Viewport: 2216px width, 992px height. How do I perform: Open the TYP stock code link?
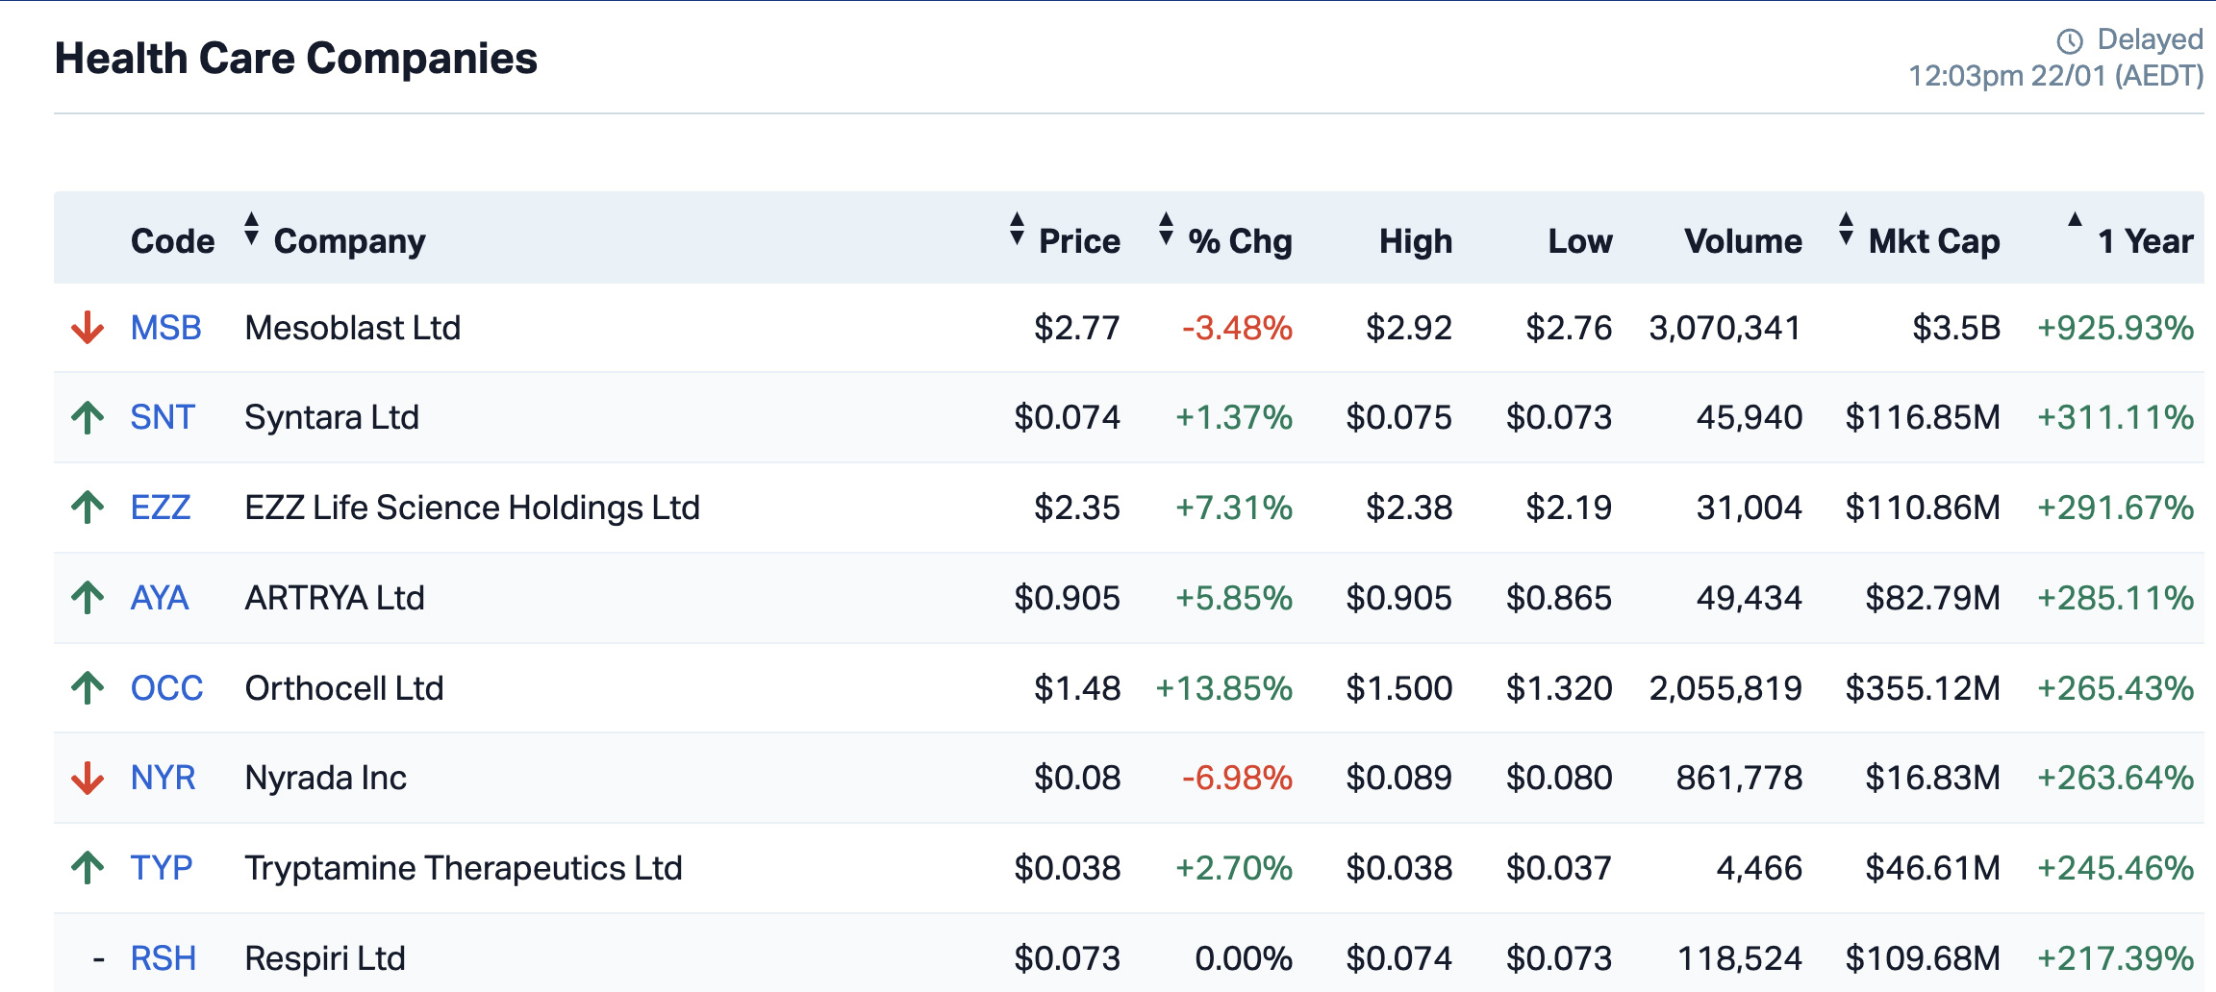click(162, 868)
